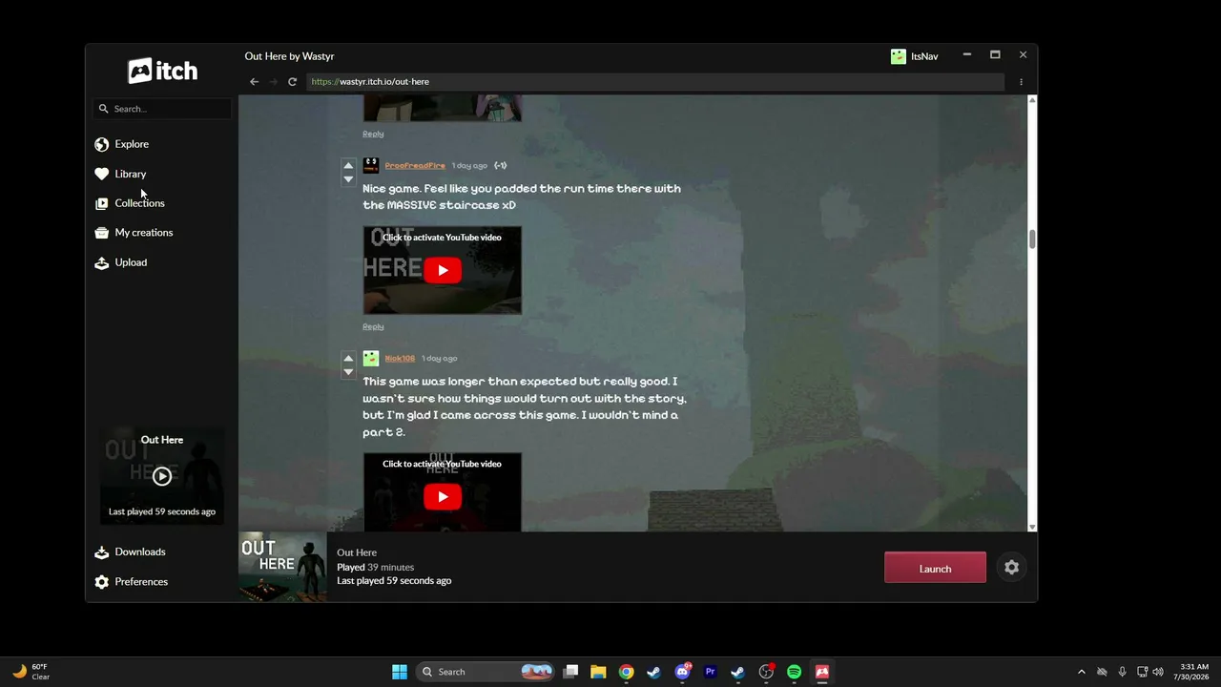1221x687 pixels.
Task: Reload the page with the refresh icon
Action: coord(292,82)
